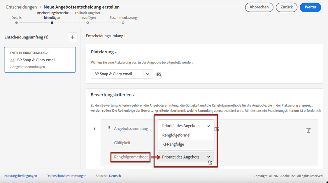Change language via the Deutsch link

115,176
